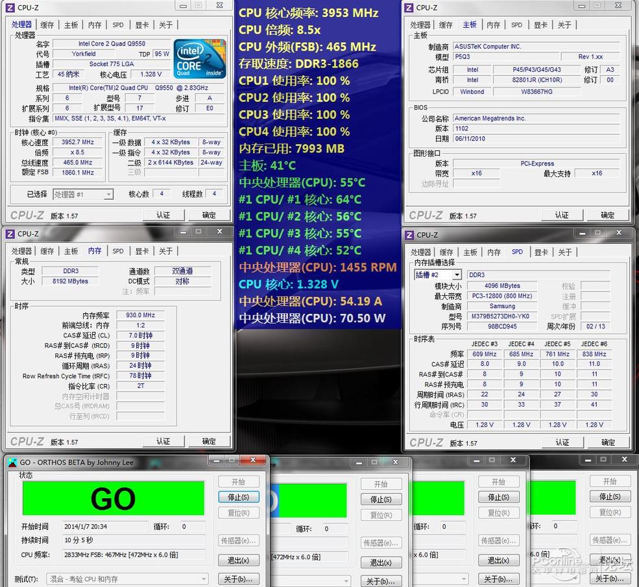Click the max bandwidth field PC3-12800 (800 MHz)
The width and height of the screenshot is (639, 587).
(x=502, y=296)
